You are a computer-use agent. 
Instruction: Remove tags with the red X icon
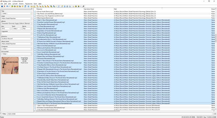point(5,6)
